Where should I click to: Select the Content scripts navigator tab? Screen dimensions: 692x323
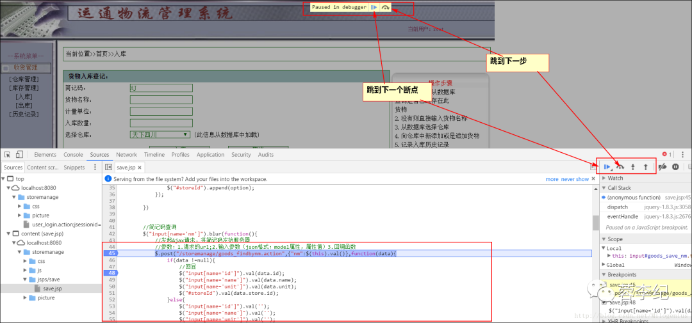coord(43,168)
